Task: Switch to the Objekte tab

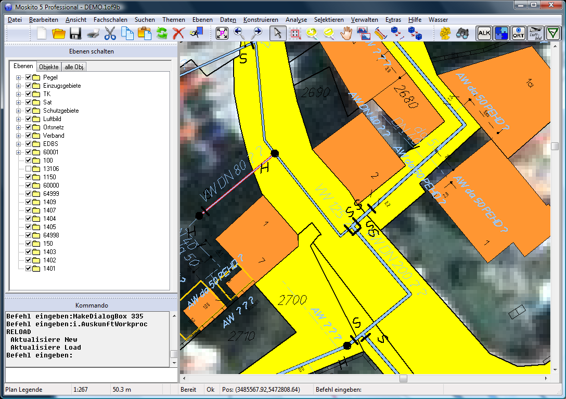Action: coord(49,67)
